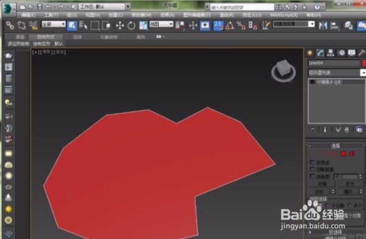Screen dimensions: 366x239
Task: Click the Select and Rotate tool
Action: (x=131, y=26)
